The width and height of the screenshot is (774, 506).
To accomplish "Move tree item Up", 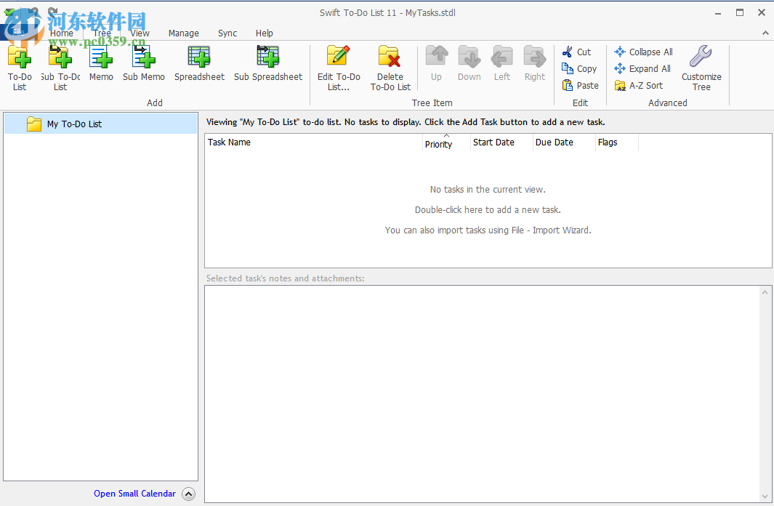I will (436, 63).
